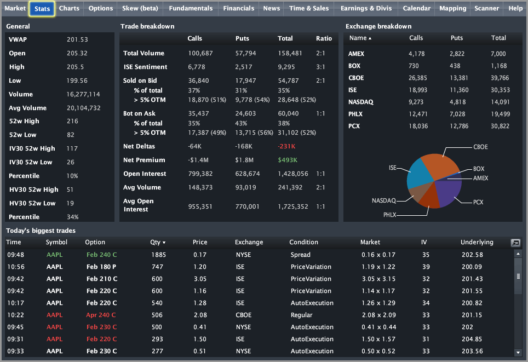Click the Feb 210 C option trade
Image resolution: width=528 pixels, height=362 pixels.
click(x=102, y=279)
